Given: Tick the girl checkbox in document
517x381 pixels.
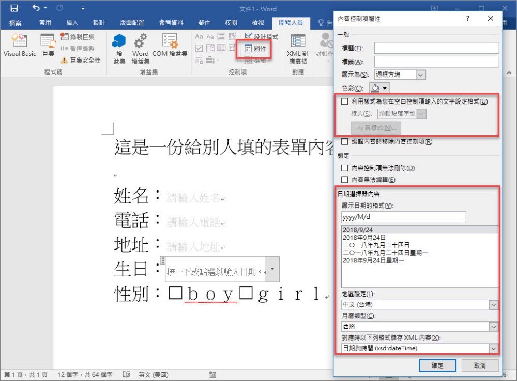Looking at the screenshot, I should 246,293.
